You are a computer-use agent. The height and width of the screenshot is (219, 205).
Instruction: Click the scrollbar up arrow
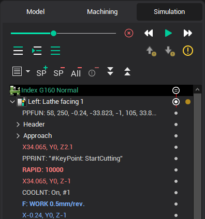[198, 89]
